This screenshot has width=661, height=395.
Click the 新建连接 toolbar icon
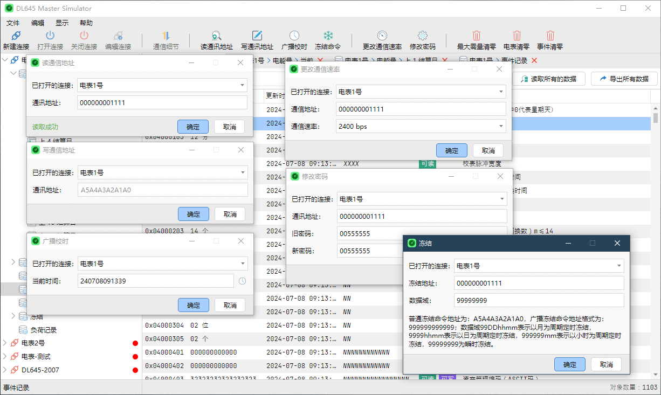(16, 36)
